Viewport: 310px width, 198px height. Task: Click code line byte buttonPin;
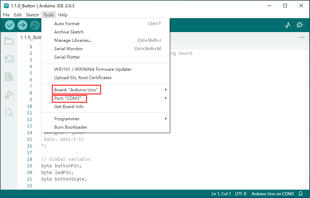pos(61,166)
